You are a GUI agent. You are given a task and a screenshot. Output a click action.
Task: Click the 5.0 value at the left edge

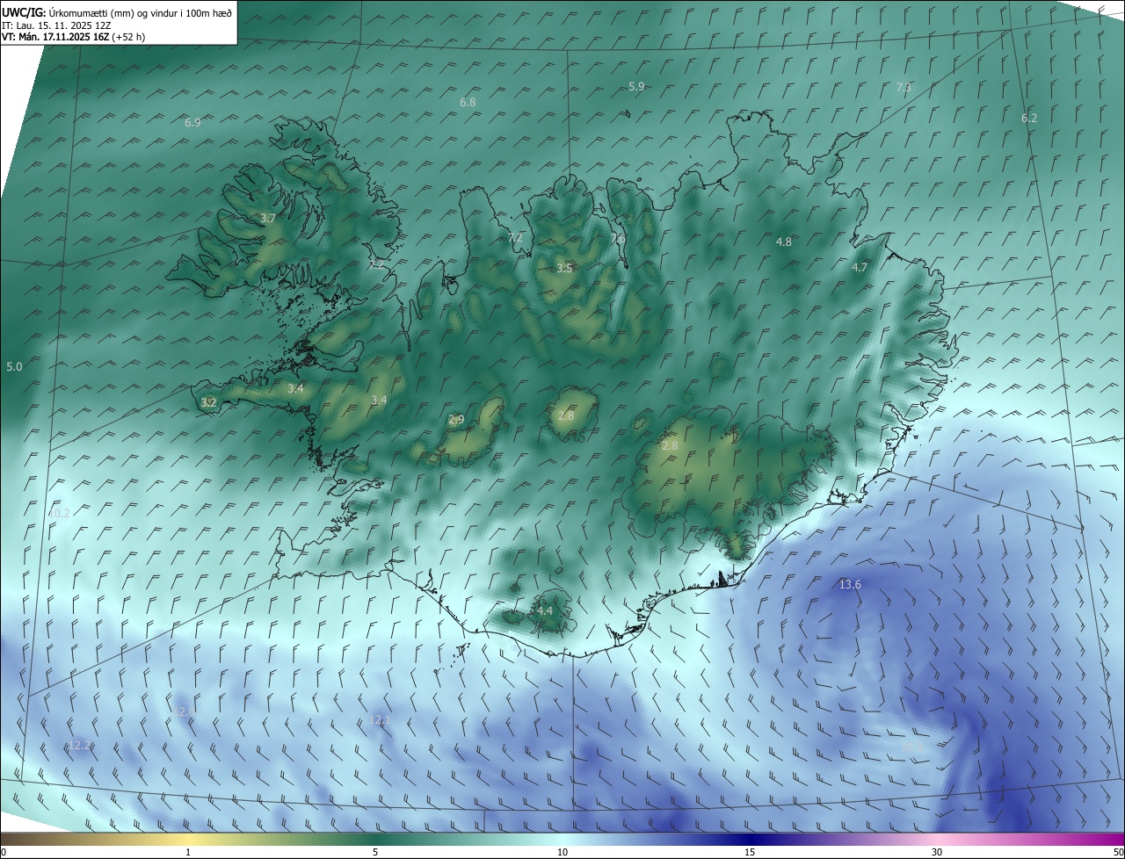[x=14, y=366]
